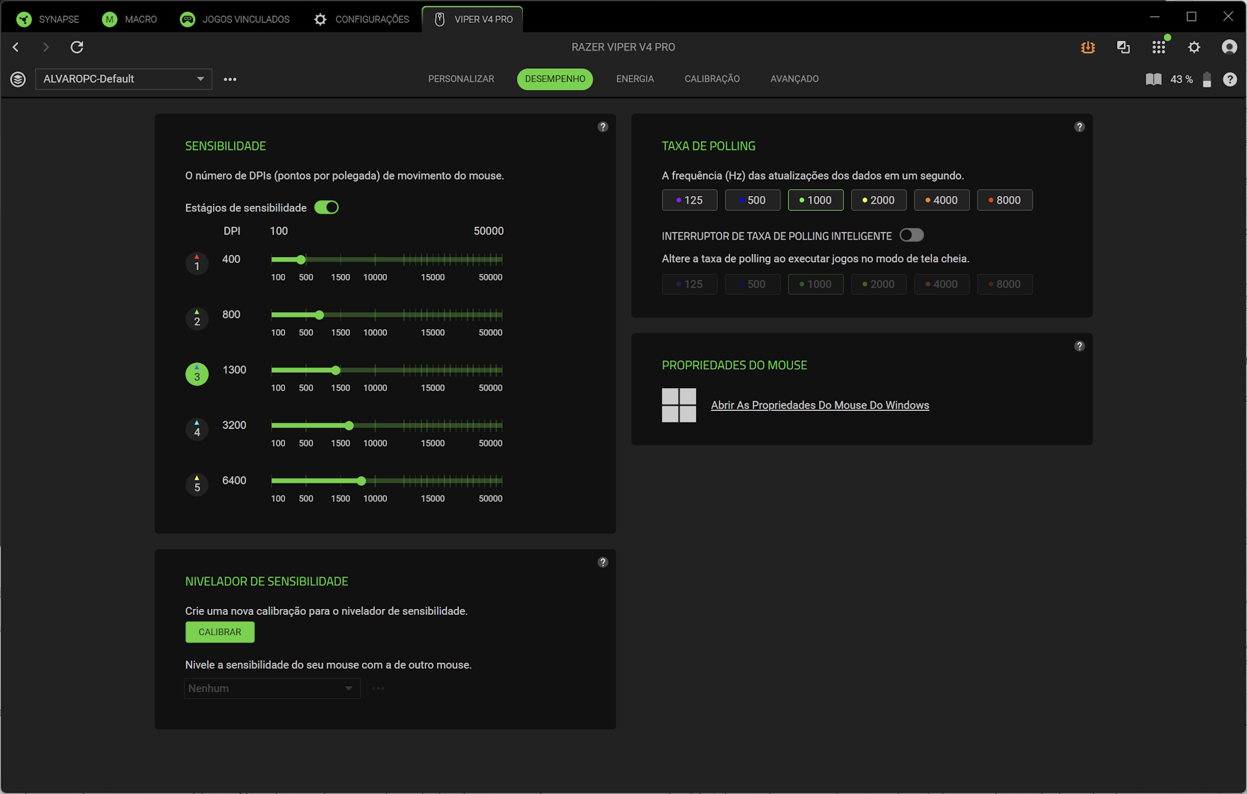This screenshot has height=794, width=1247.
Task: Activate DPI stage 5 at 6400
Action: tap(197, 485)
